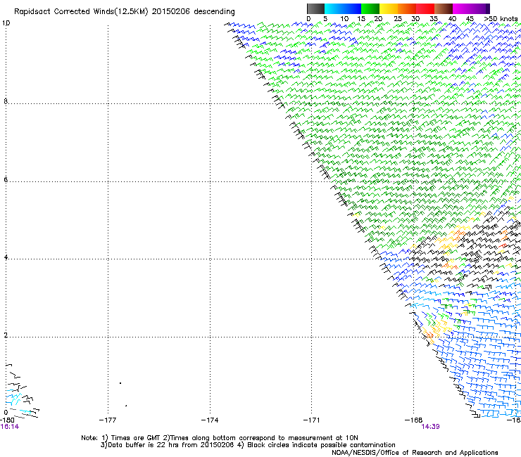
Task: Click the latitude label '10' on the axis
Action: [x=6, y=23]
